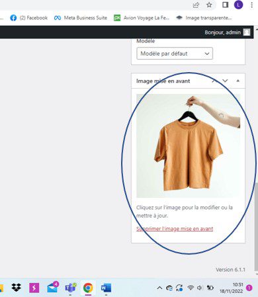Open the Chrome profile avatar L
The width and height of the screenshot is (258, 297).
[238, 5]
